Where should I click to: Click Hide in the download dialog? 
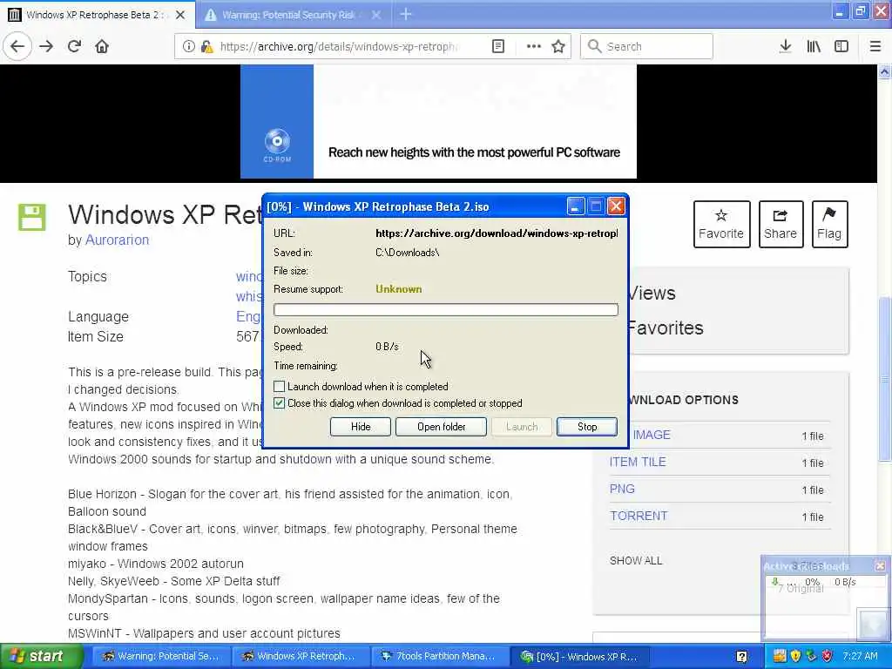click(x=360, y=427)
